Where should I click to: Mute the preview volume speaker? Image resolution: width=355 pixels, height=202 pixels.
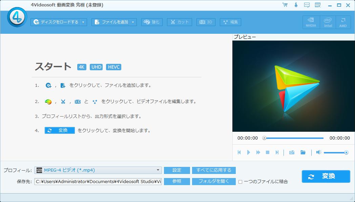point(319,153)
